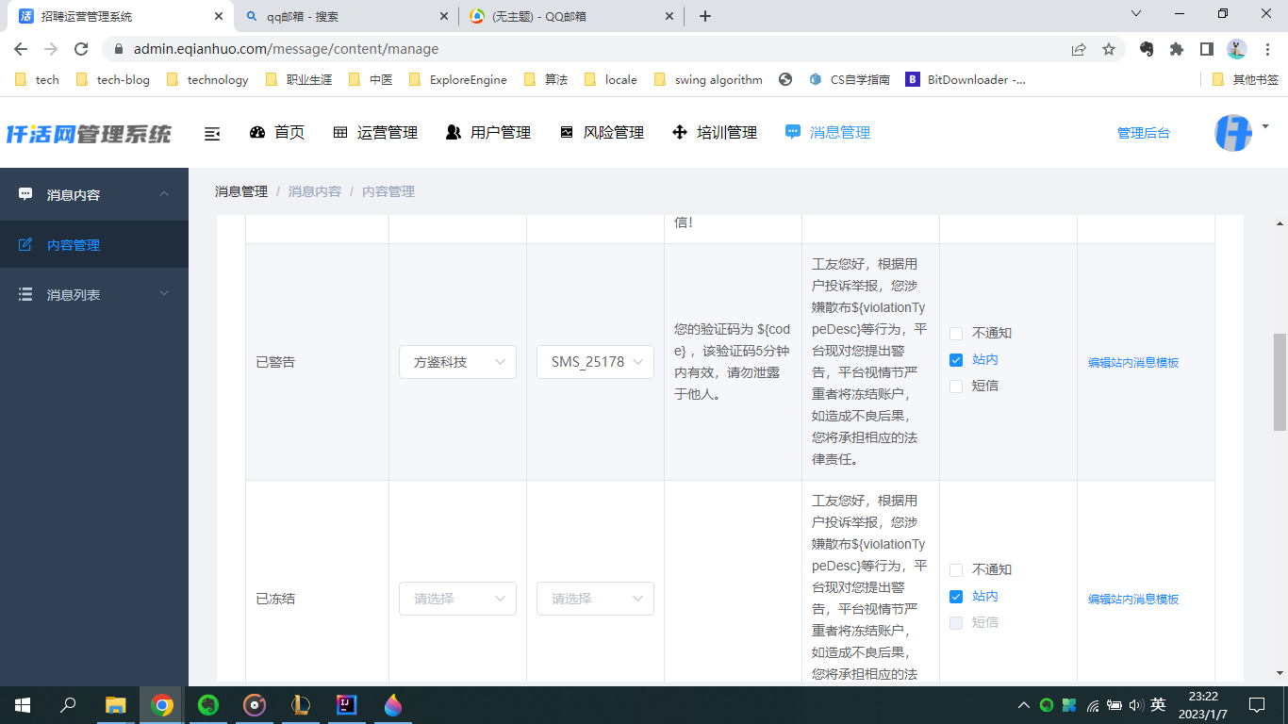Viewport: 1288px width, 724px height.
Task: Open first 请选择 dropdown in 已冻结 row
Action: pyautogui.click(x=457, y=599)
